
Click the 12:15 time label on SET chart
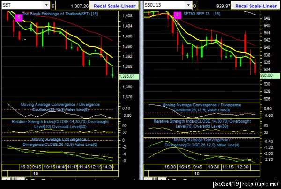(96, 167)
